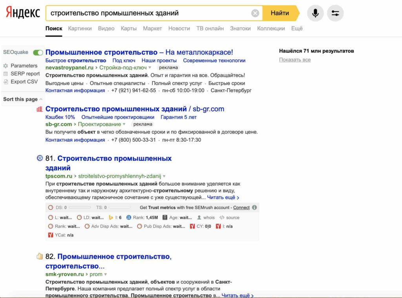Click the LD parameter SEMrush icon
The width and height of the screenshot is (402, 298).
point(79,218)
